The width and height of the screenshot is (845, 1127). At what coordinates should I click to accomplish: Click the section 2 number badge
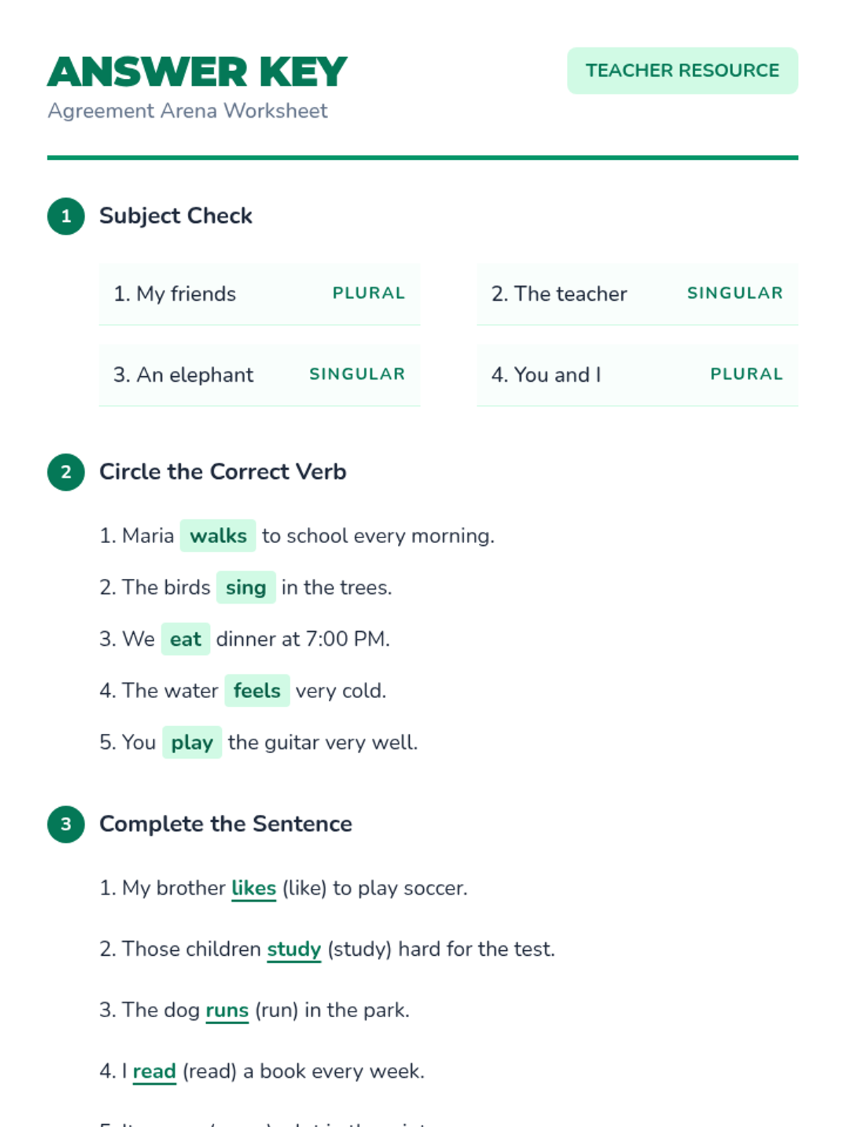pos(66,472)
